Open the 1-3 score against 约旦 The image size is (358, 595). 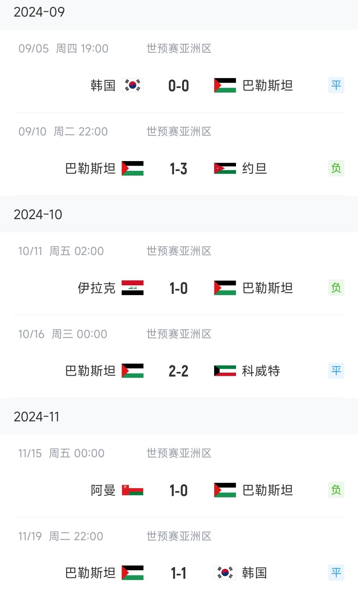pos(179,169)
